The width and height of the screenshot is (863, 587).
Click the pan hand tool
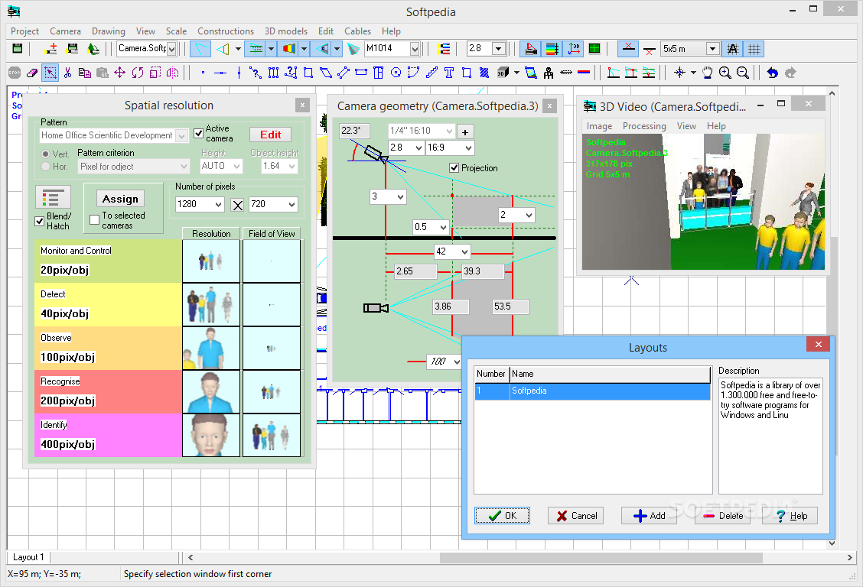tap(708, 73)
